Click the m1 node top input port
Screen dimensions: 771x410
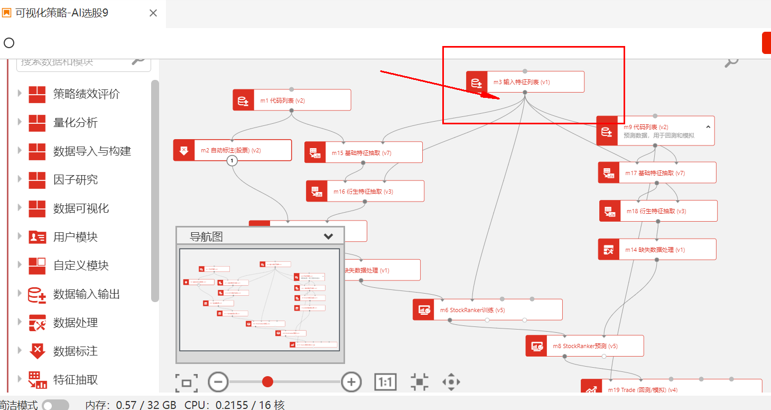[x=292, y=89]
